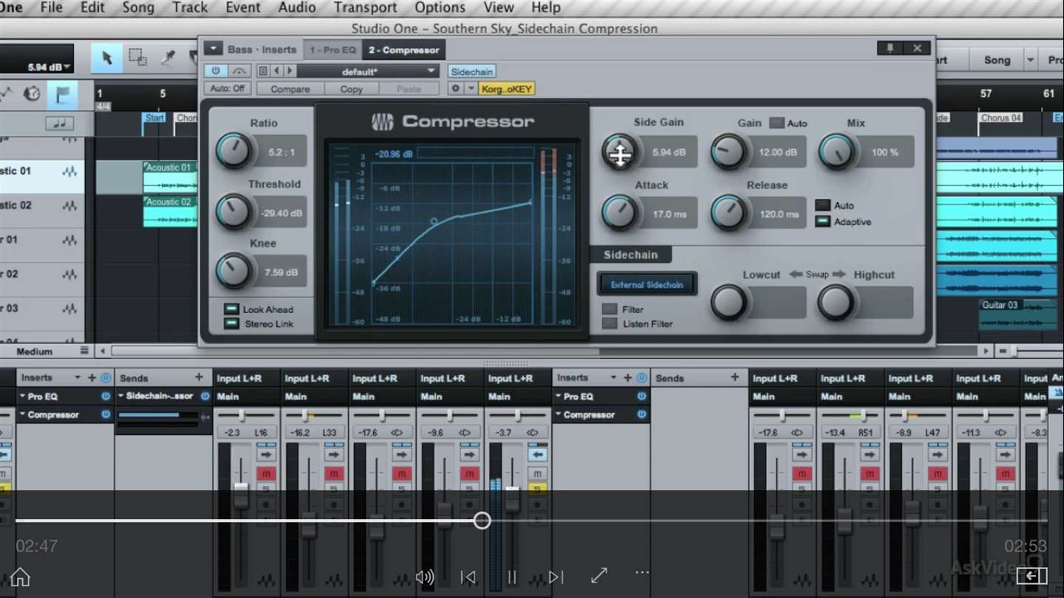Viewport: 1064px width, 598px height.
Task: Click the Copy button
Action: point(351,89)
